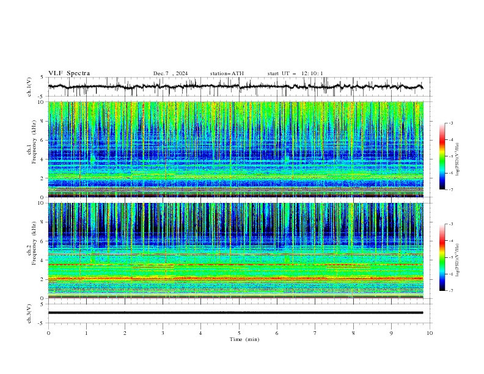
Task: Click the ch.1 PSD color scale bar
Action: (442, 156)
